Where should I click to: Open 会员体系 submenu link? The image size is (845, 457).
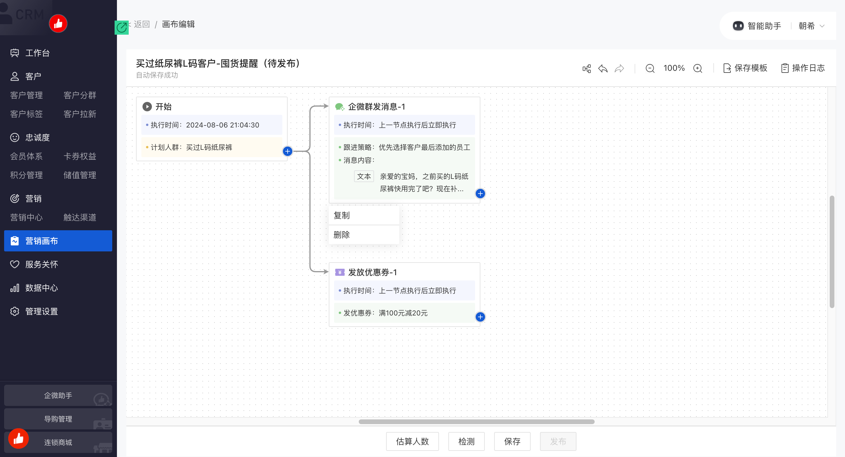pyautogui.click(x=26, y=156)
